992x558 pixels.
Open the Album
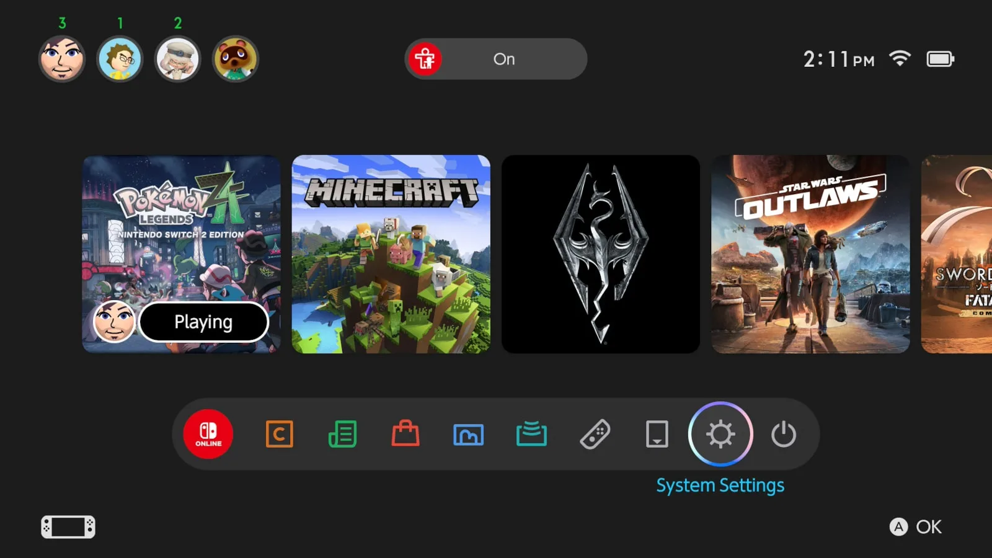(x=468, y=434)
